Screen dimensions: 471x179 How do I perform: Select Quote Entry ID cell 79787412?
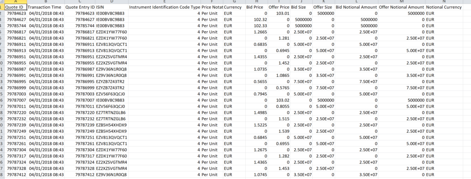tap(80, 174)
